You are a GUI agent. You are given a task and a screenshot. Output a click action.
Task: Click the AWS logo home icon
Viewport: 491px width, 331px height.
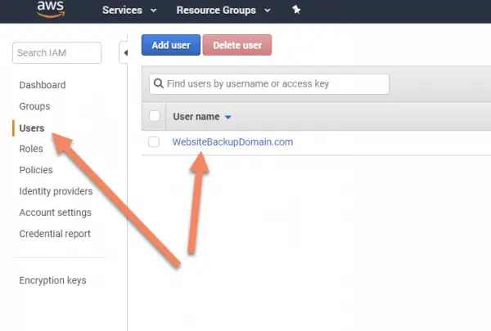[x=51, y=9]
